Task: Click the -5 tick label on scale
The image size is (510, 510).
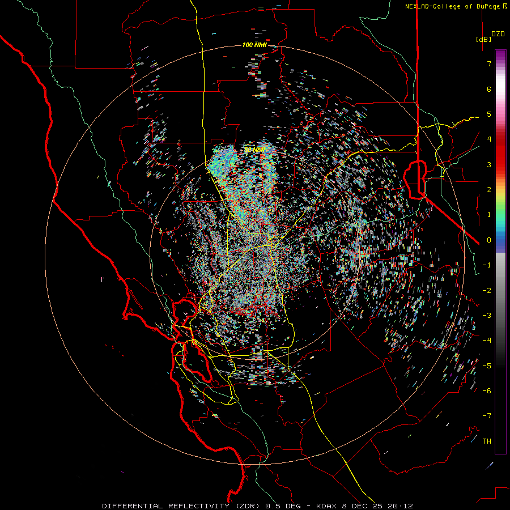Action: pos(487,366)
